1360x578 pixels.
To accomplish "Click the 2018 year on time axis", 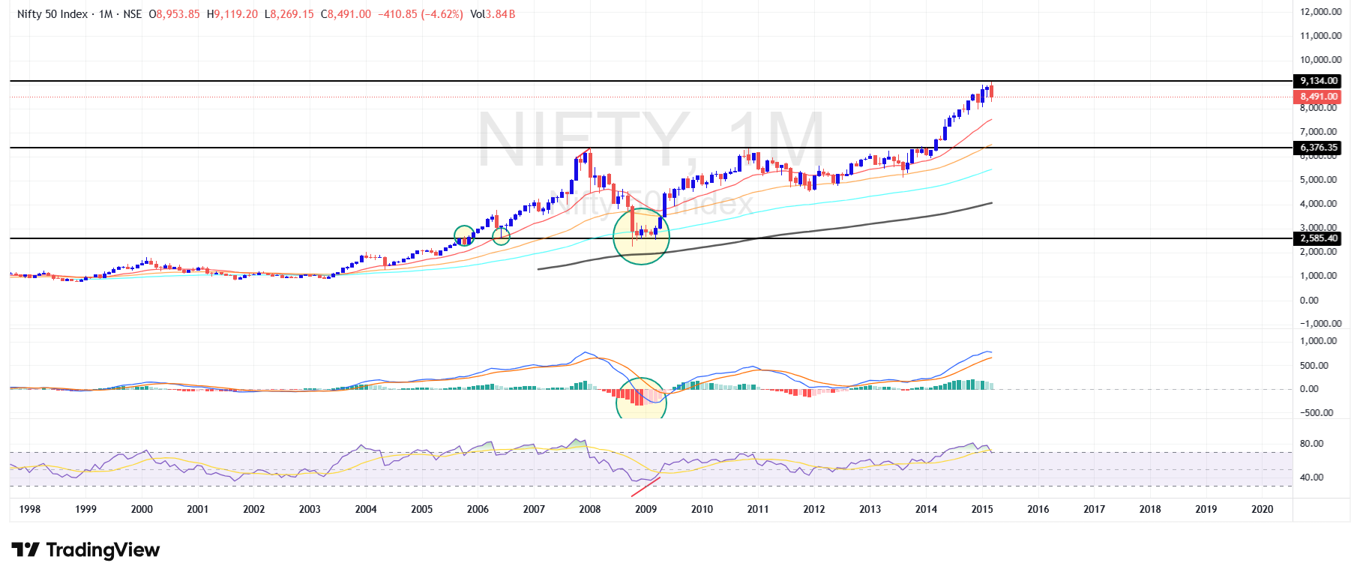I will coord(1150,509).
